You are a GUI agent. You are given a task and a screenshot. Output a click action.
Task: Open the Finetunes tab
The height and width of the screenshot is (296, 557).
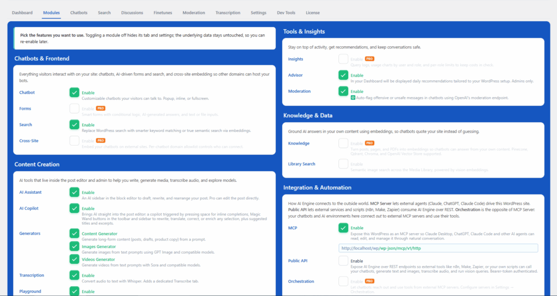163,12
